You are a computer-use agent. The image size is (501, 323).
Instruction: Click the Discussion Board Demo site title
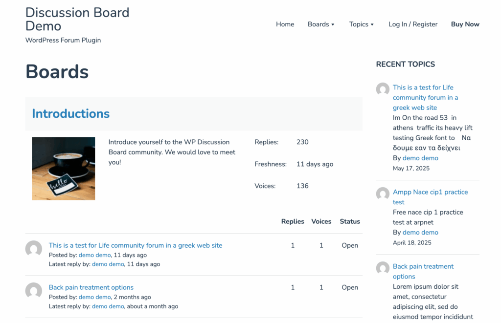tap(77, 19)
